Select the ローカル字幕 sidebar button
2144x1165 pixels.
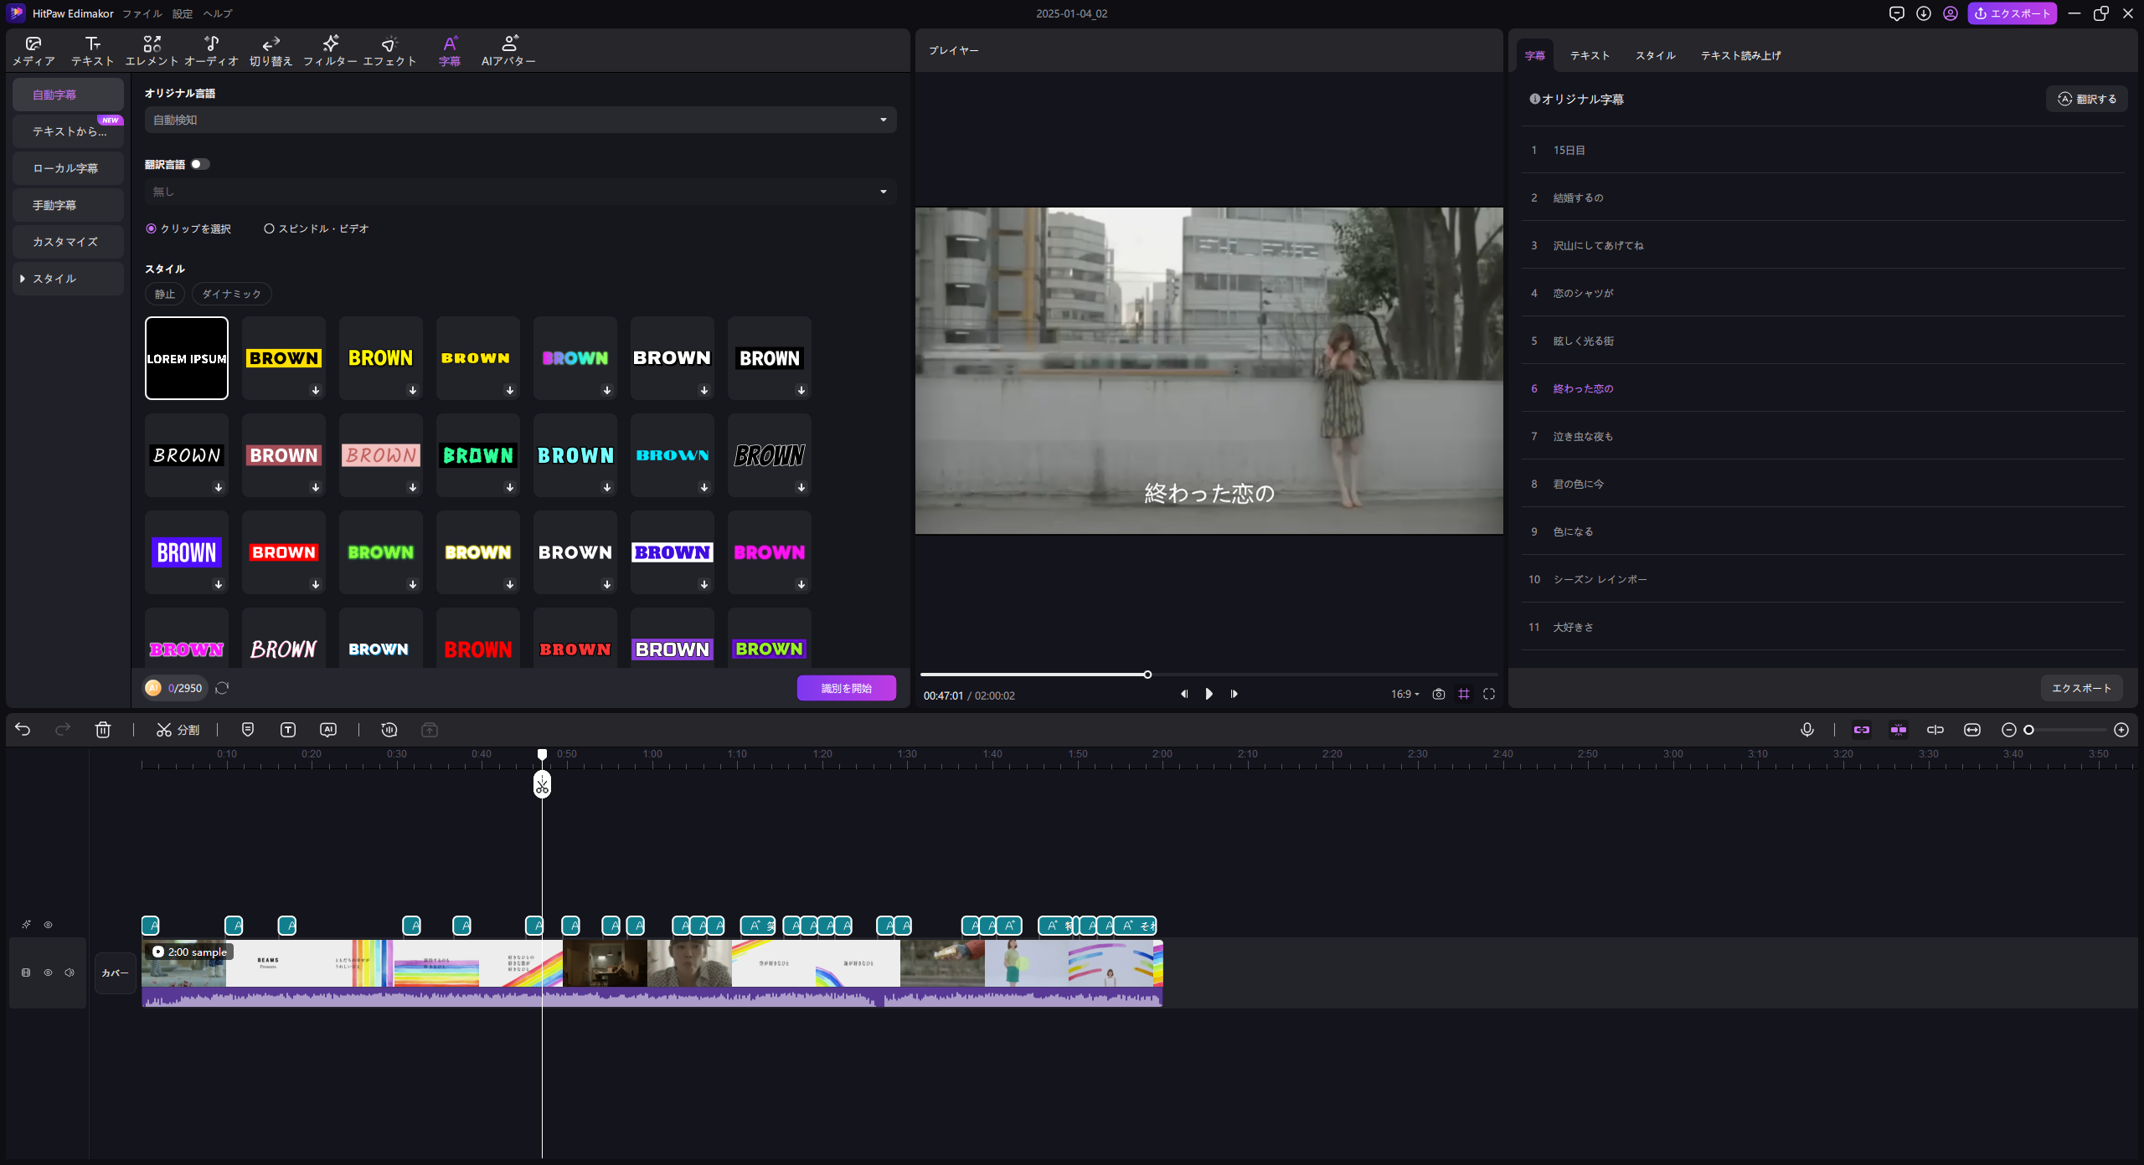click(x=68, y=168)
